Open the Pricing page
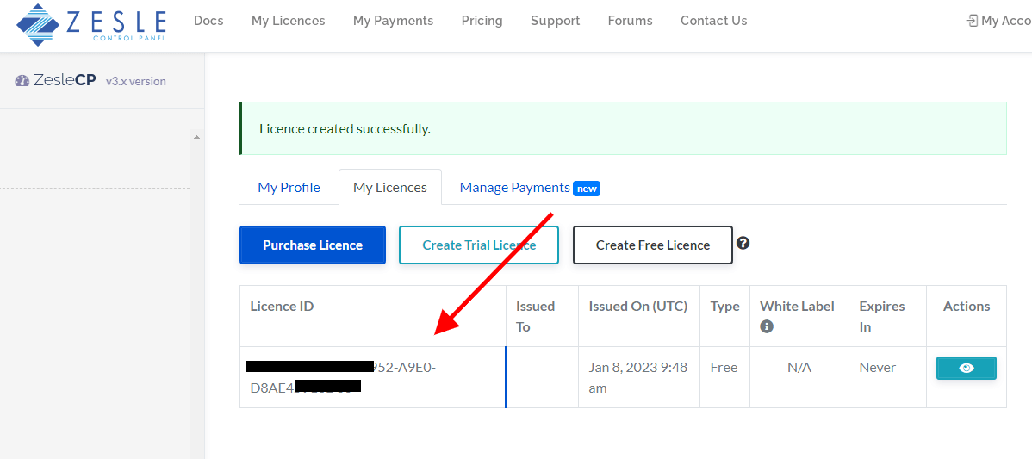 click(x=482, y=21)
